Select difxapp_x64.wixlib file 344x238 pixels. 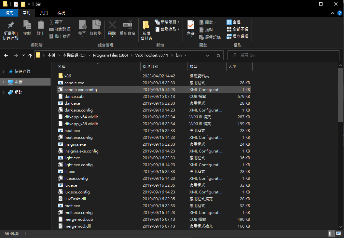[x=154, y=117]
